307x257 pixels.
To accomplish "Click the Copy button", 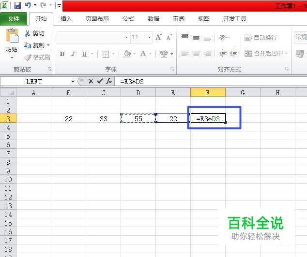I will tap(34, 45).
